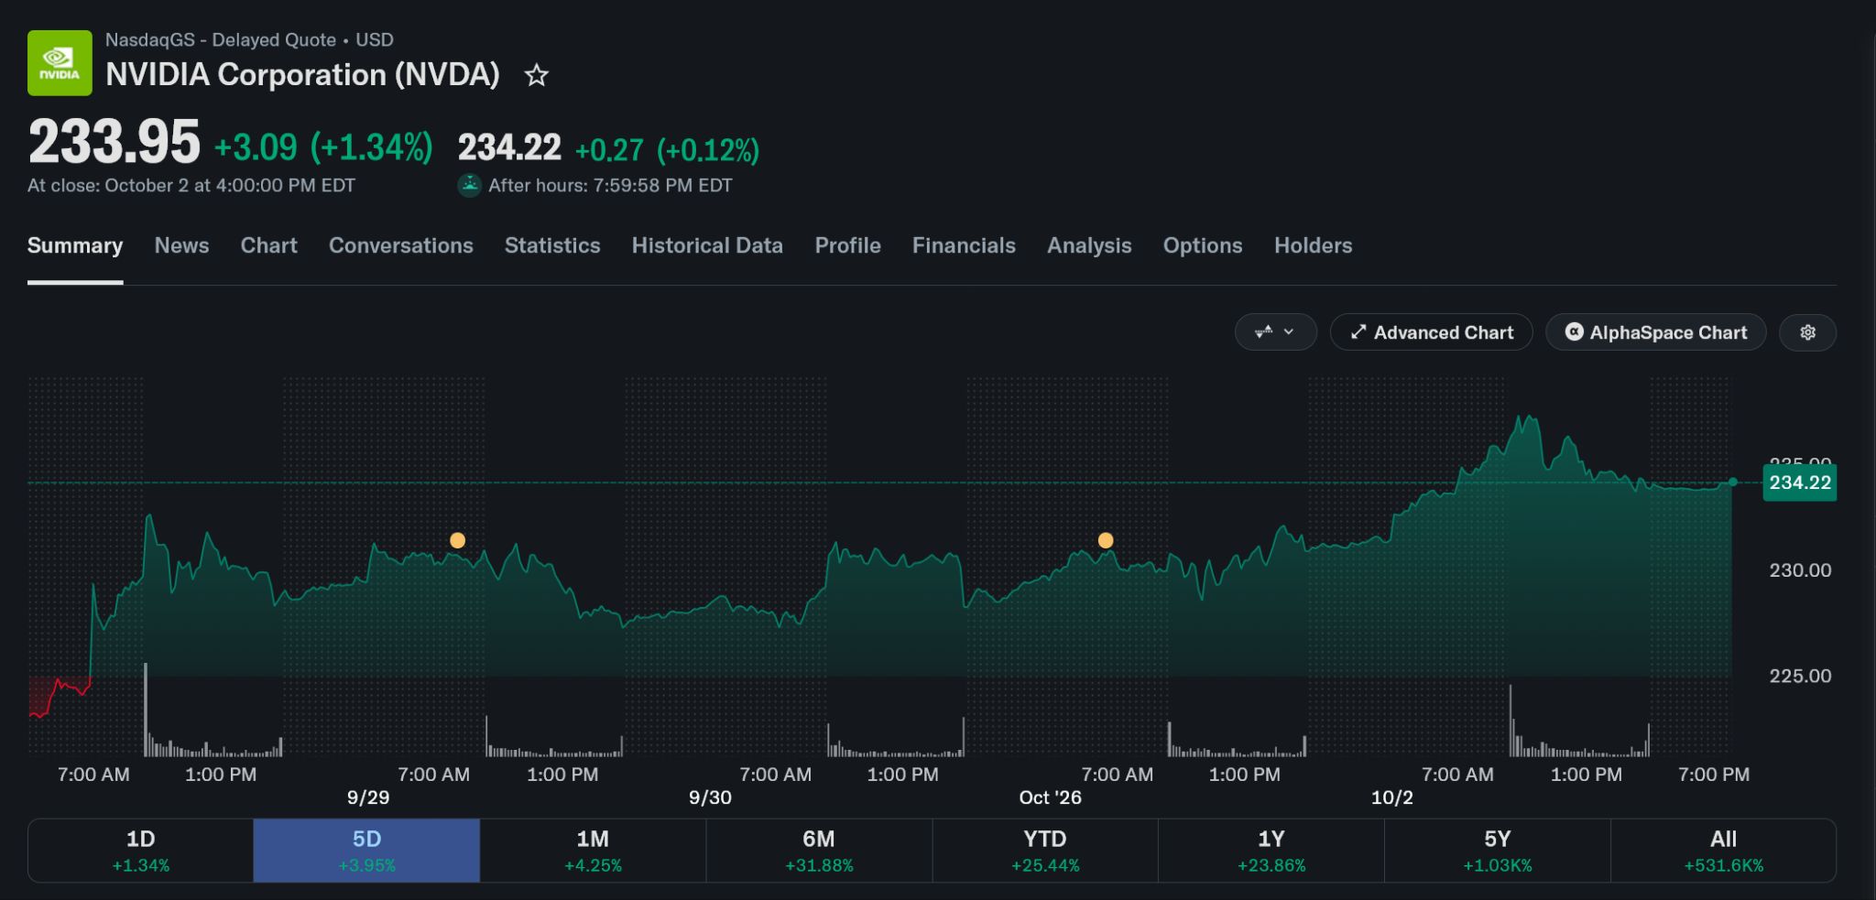
Task: Add NVDA to watchlist with star icon
Action: click(x=537, y=75)
